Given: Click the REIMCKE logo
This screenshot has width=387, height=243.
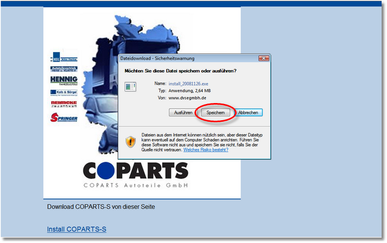Looking at the screenshot, I should (x=64, y=104).
